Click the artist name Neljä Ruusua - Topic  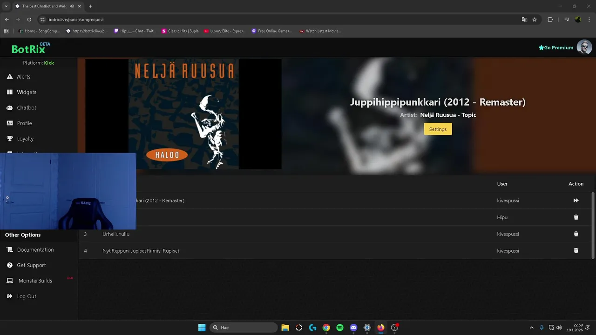point(448,115)
